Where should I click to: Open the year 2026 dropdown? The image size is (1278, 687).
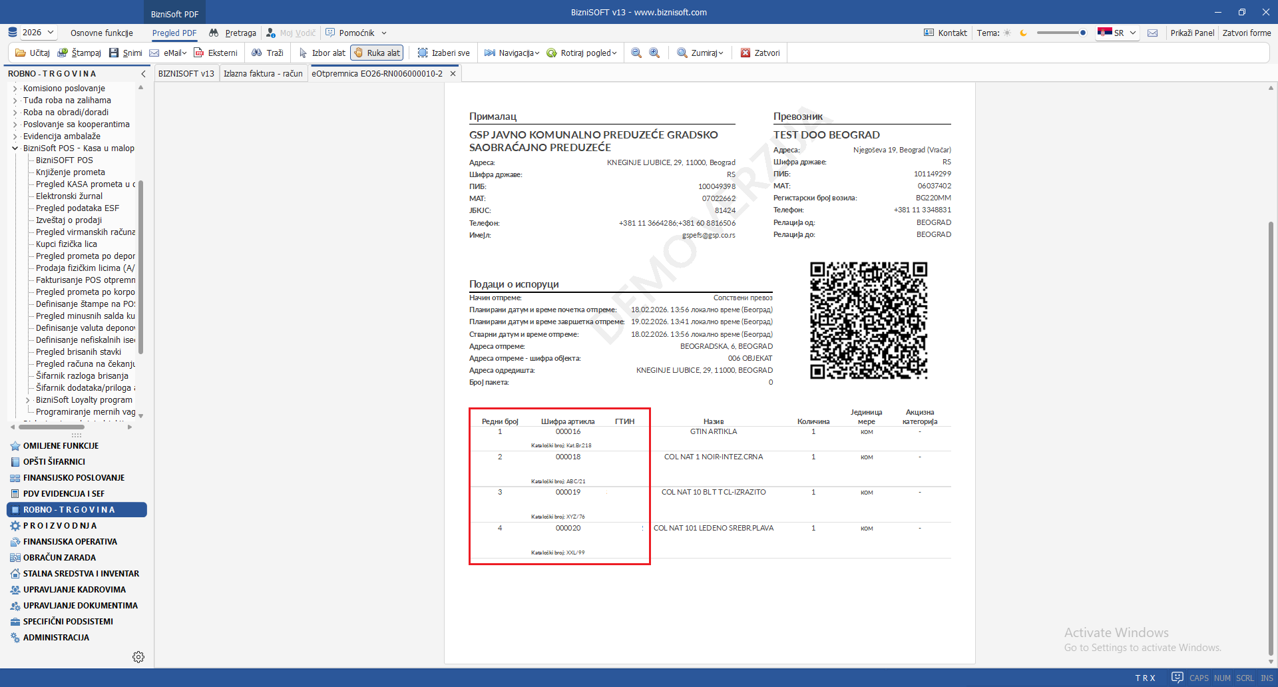click(x=38, y=33)
